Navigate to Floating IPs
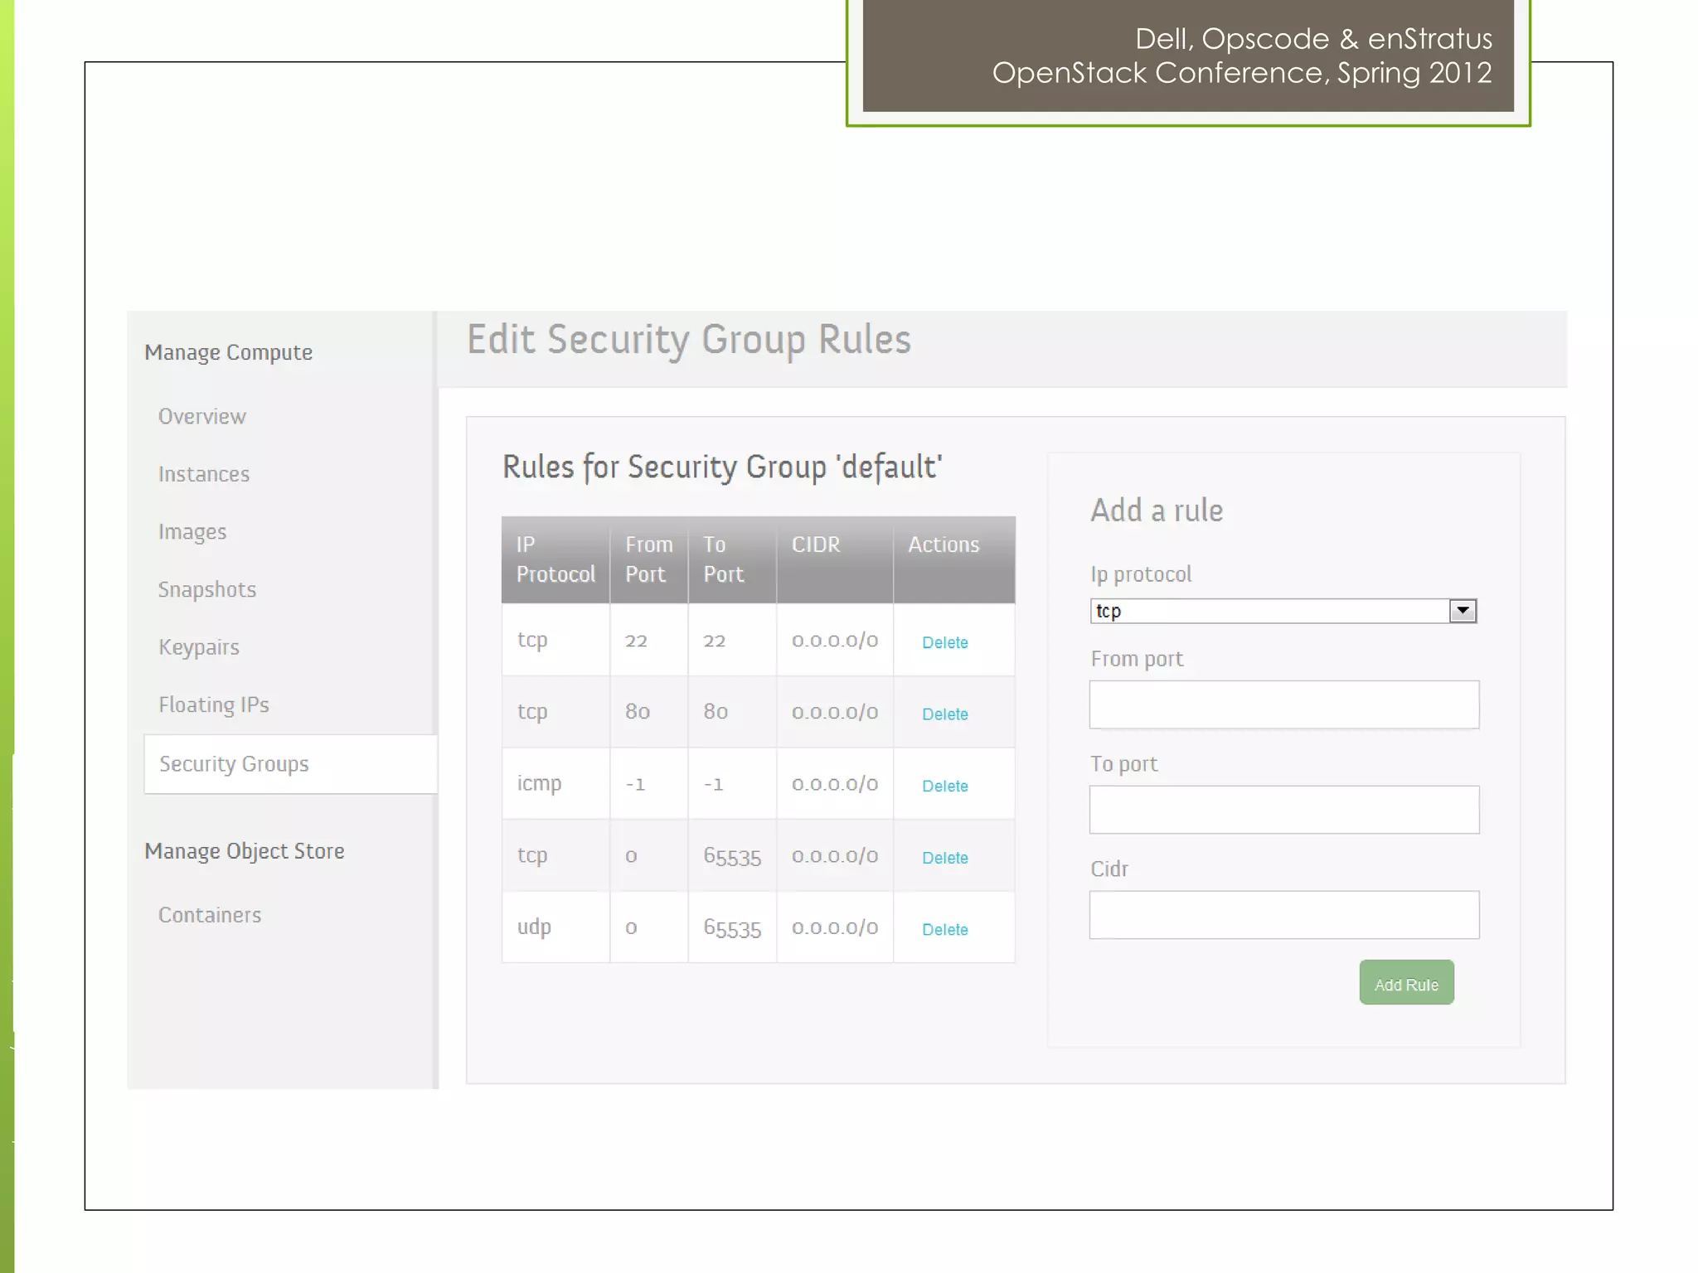Viewport: 1698px width, 1273px height. point(214,704)
